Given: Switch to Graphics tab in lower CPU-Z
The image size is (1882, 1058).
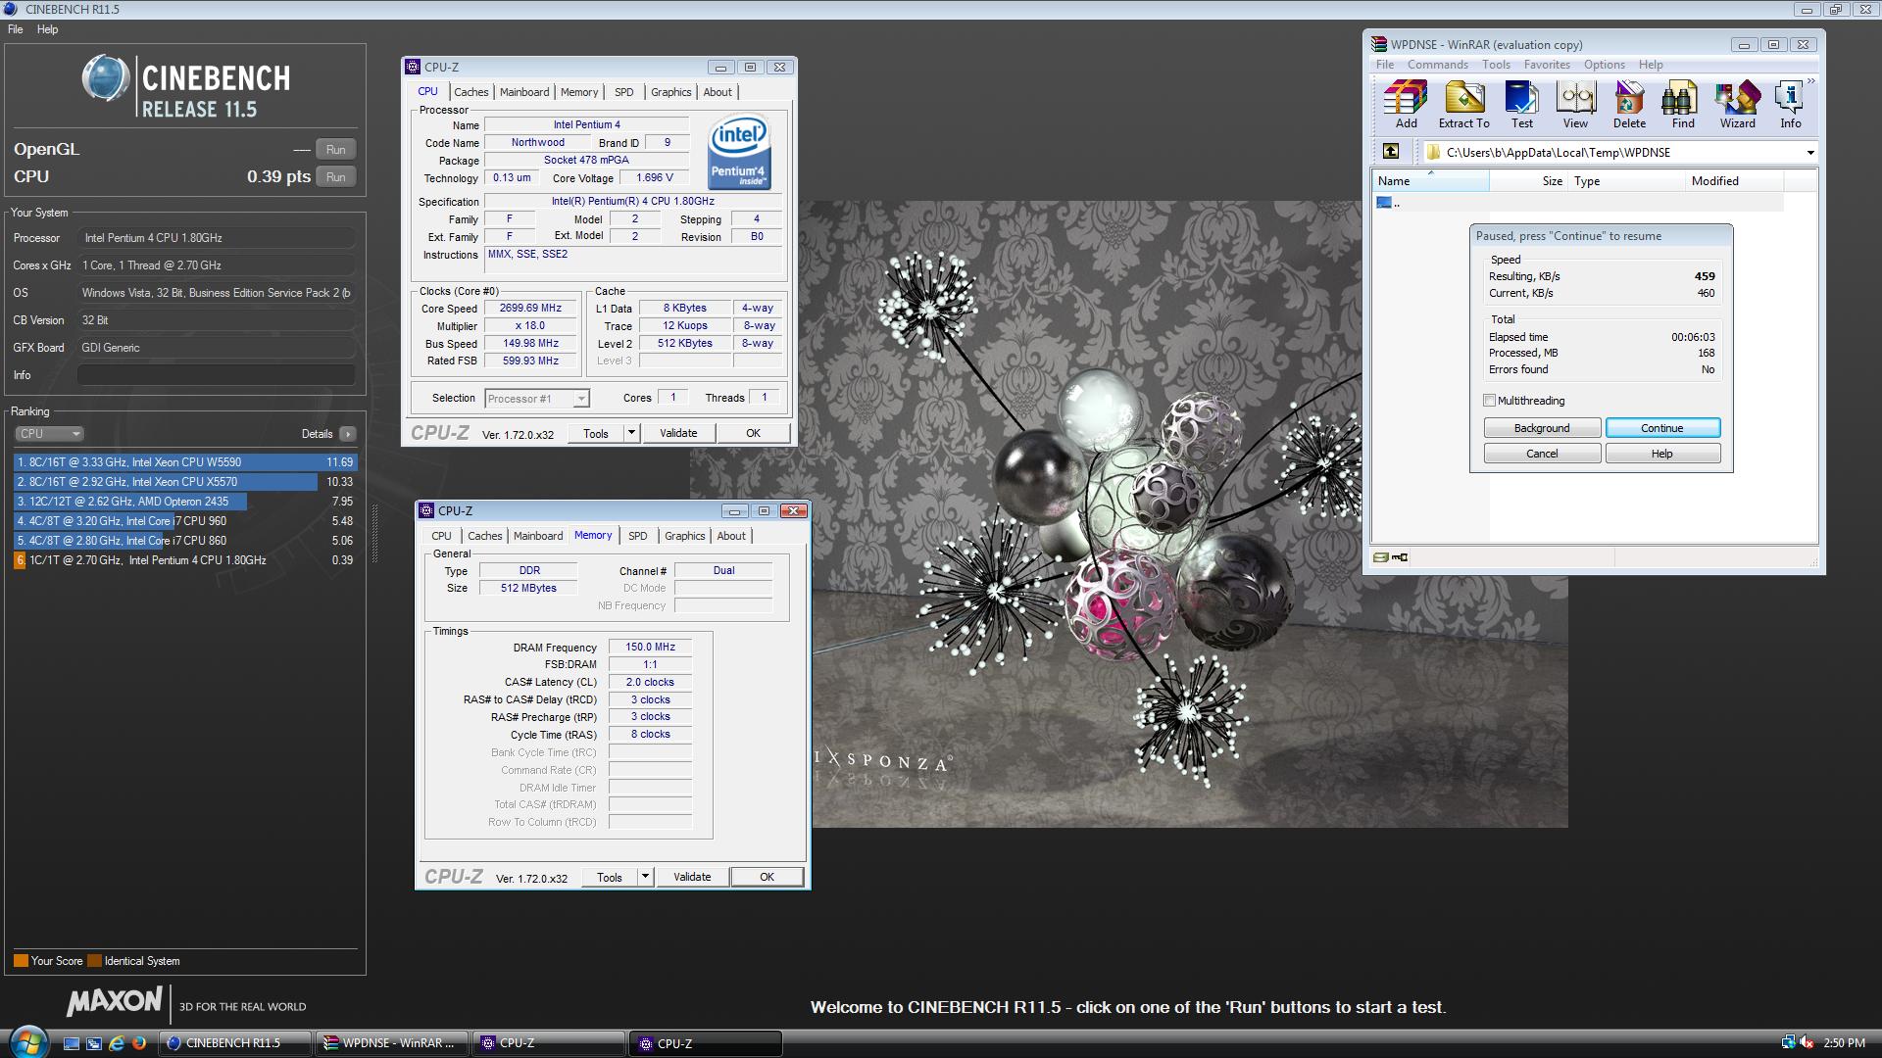Looking at the screenshot, I should click(x=684, y=536).
